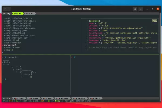Click the <p> PANE mode segment
Screen dimensions: 162x108
(x=33, y=98)
